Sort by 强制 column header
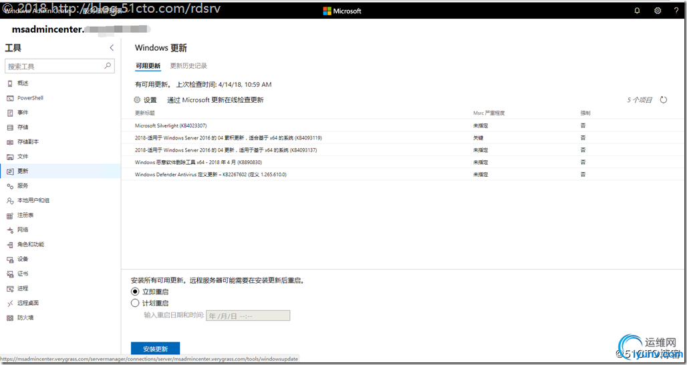 pyautogui.click(x=585, y=113)
